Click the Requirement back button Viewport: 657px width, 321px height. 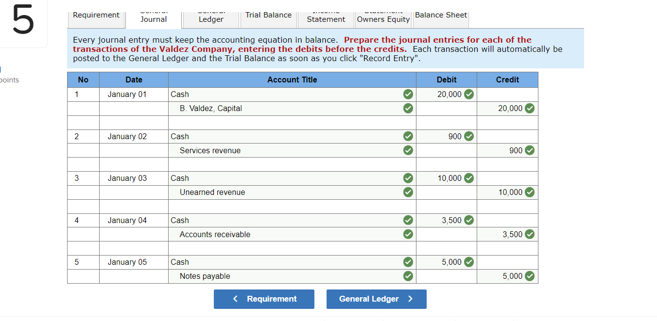tap(264, 299)
